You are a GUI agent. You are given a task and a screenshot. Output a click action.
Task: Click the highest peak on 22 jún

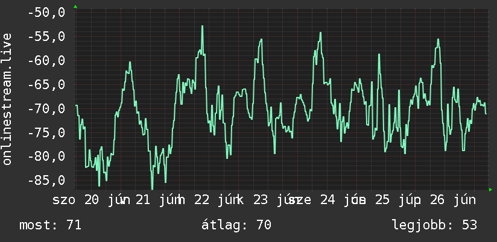coord(202,26)
